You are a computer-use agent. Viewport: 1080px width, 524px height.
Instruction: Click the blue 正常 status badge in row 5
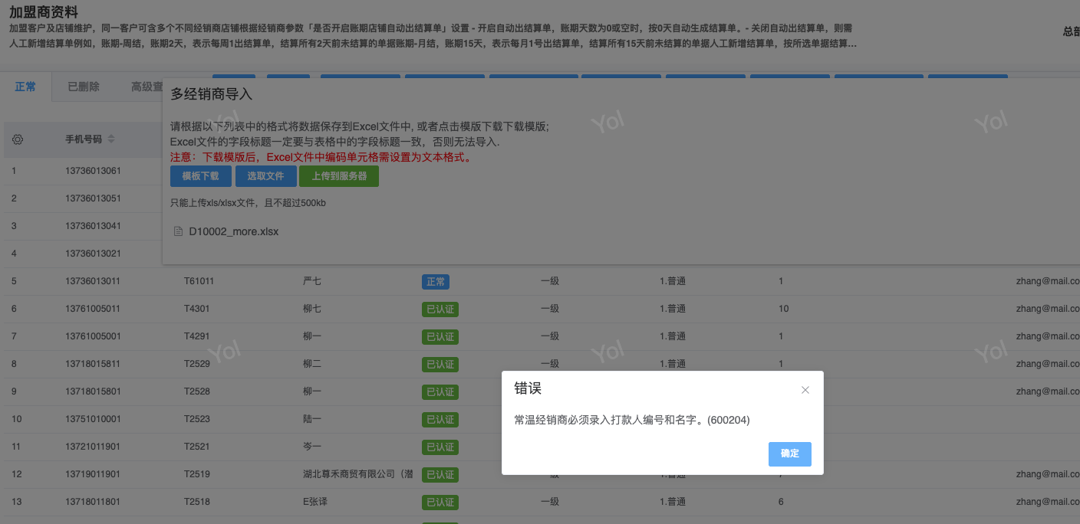[x=436, y=281]
